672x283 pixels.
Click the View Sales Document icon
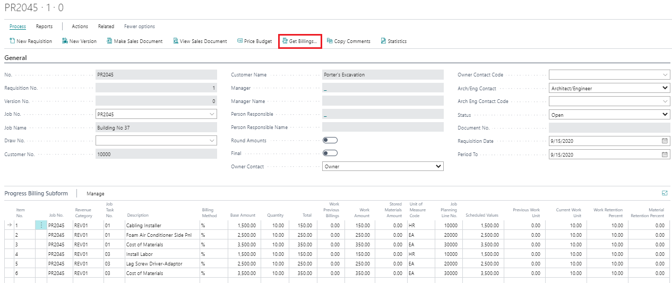pyautogui.click(x=176, y=41)
